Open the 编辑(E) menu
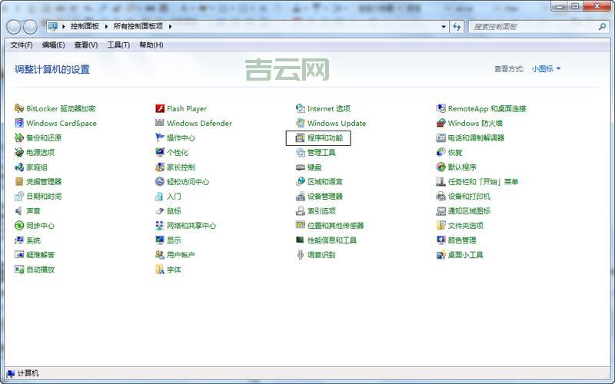This screenshot has height=384, width=615. 53,45
